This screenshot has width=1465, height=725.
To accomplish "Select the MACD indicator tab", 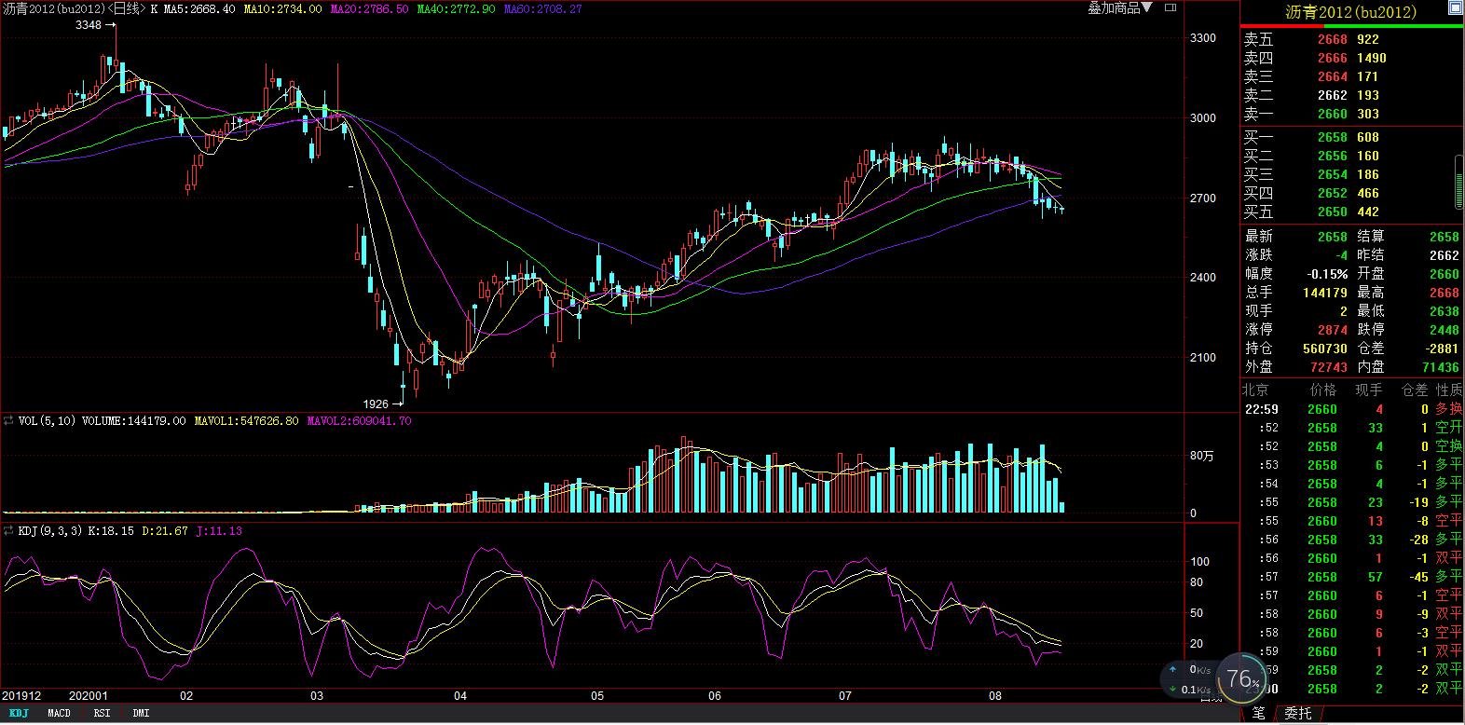I will coord(59,713).
